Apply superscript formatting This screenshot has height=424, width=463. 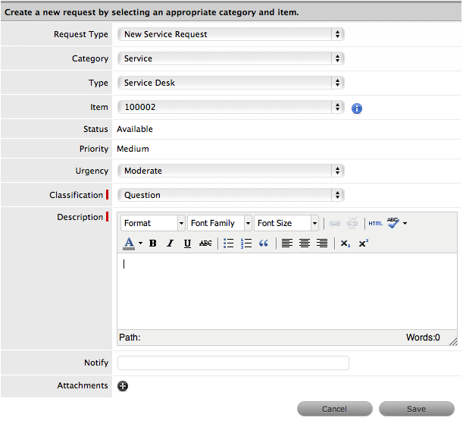pyautogui.click(x=363, y=243)
